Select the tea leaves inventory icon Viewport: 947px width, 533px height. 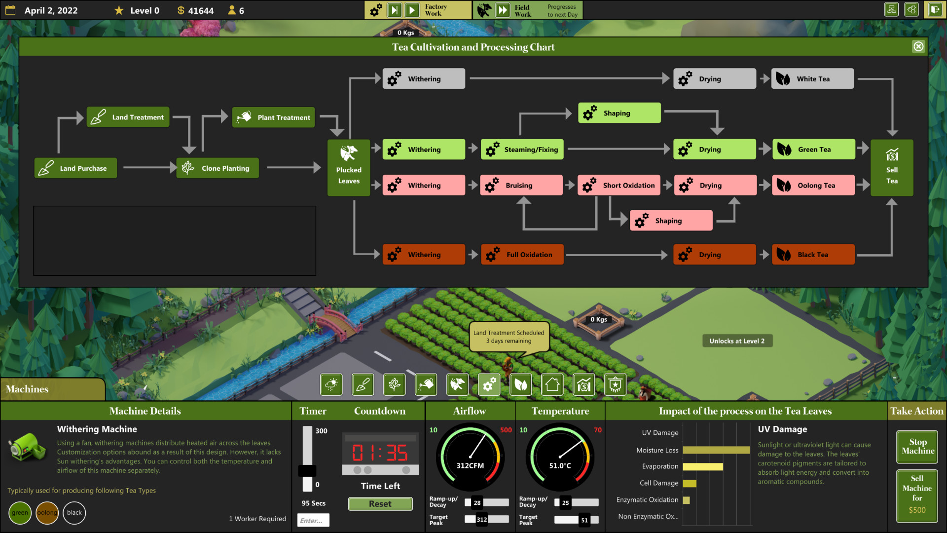(x=520, y=384)
